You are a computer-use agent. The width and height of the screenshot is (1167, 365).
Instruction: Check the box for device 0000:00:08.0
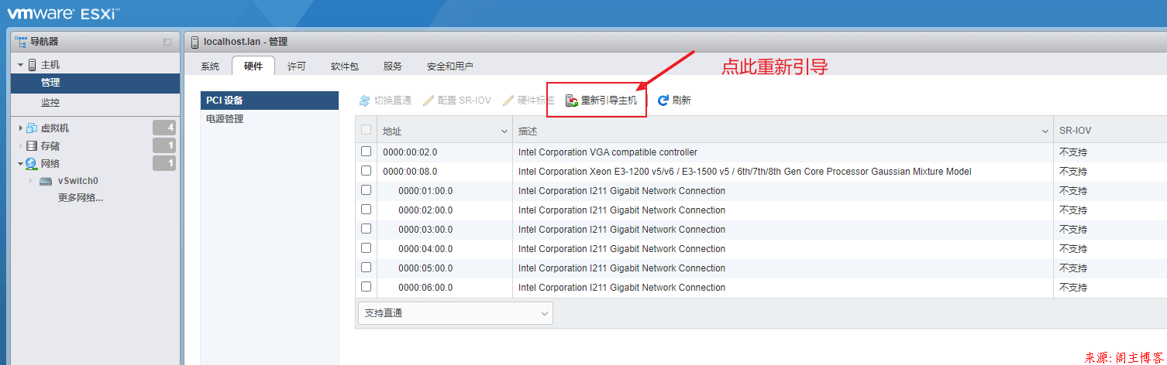[x=367, y=171]
